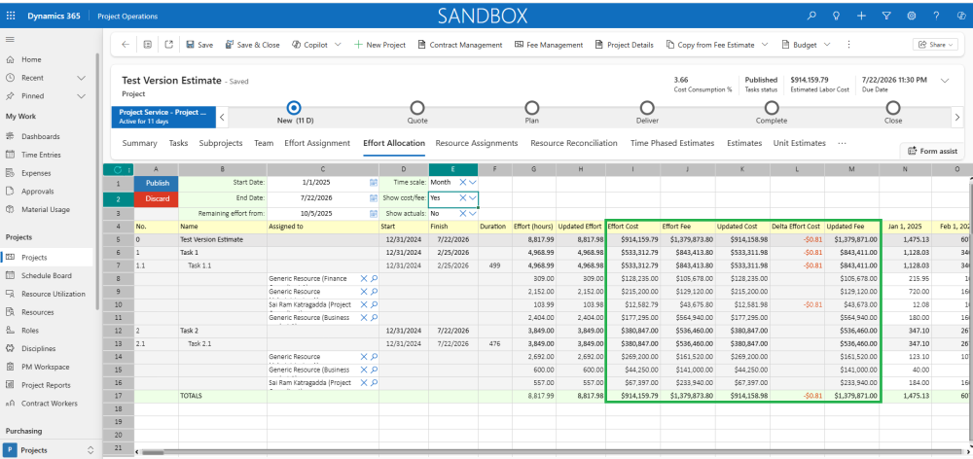Open record in new window icon
The height and width of the screenshot is (459, 973).
pos(168,45)
